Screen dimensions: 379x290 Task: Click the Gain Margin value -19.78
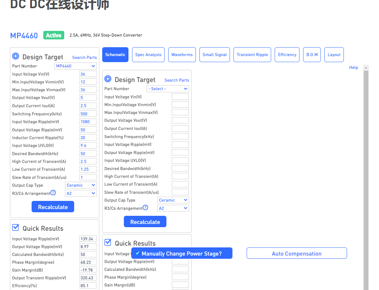(x=88, y=270)
